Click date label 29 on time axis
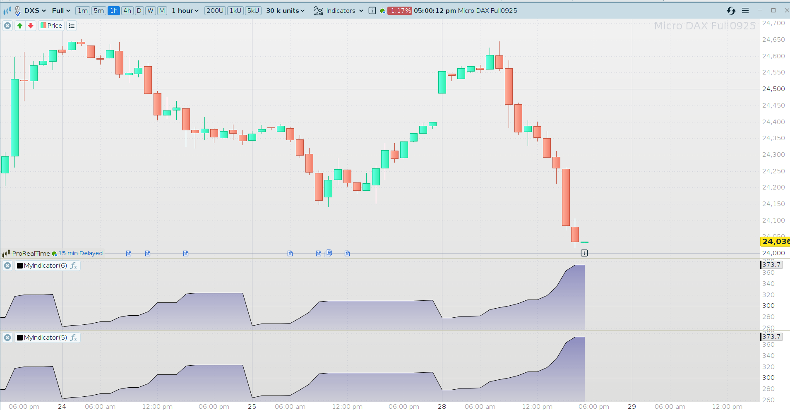The image size is (790, 410). (x=632, y=406)
